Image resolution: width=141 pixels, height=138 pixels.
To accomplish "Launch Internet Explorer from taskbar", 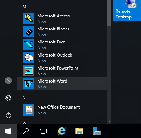I will [62, 131].
